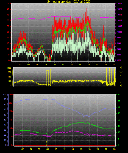Image resolution: width=128 pixels, height=153 pixels.
Task: Select the red 25 temperature axis label
Action: pyautogui.click(x=11, y=103)
